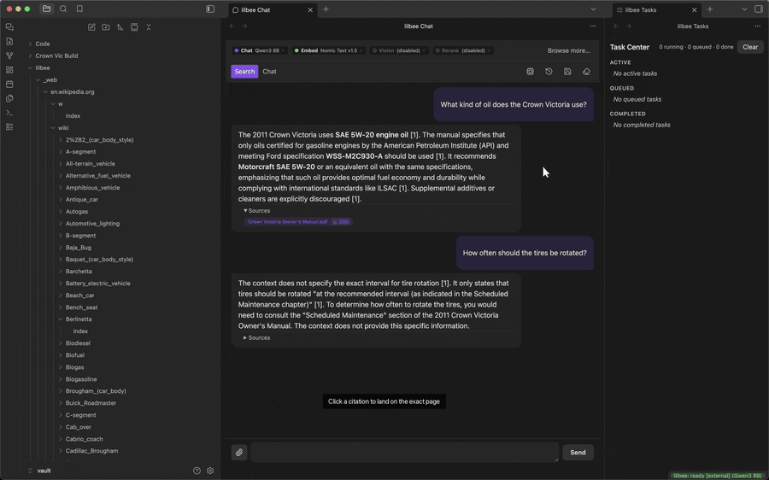The width and height of the screenshot is (769, 480).
Task: Click the p. 235 page citation chip
Action: [341, 222]
